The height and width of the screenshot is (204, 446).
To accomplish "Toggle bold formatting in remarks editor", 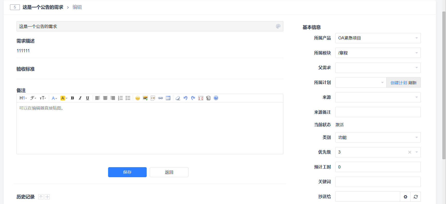I will point(73,98).
